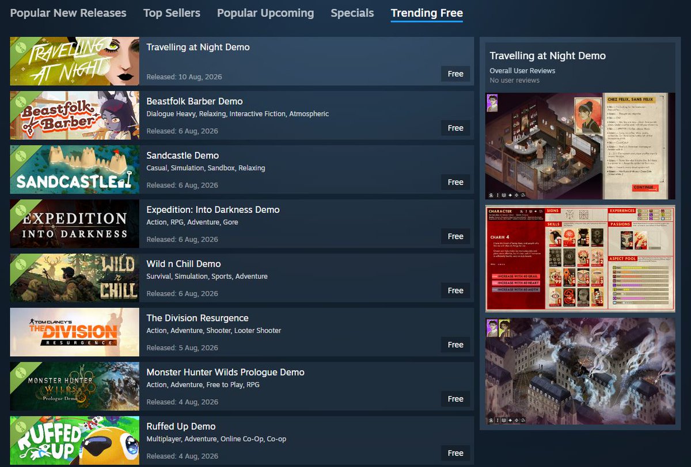Open Monster Hunter Wilds Prologue Demo title

(x=225, y=372)
